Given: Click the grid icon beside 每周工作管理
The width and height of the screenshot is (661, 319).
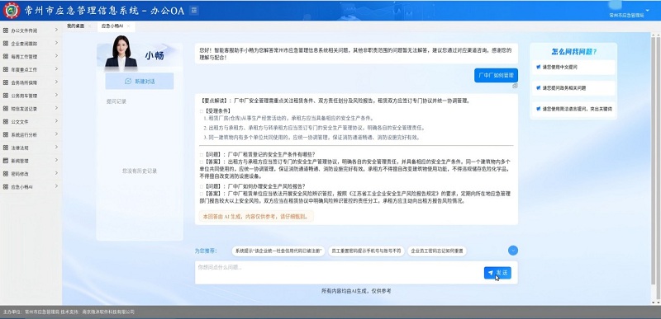Looking at the screenshot, I should pos(6,56).
